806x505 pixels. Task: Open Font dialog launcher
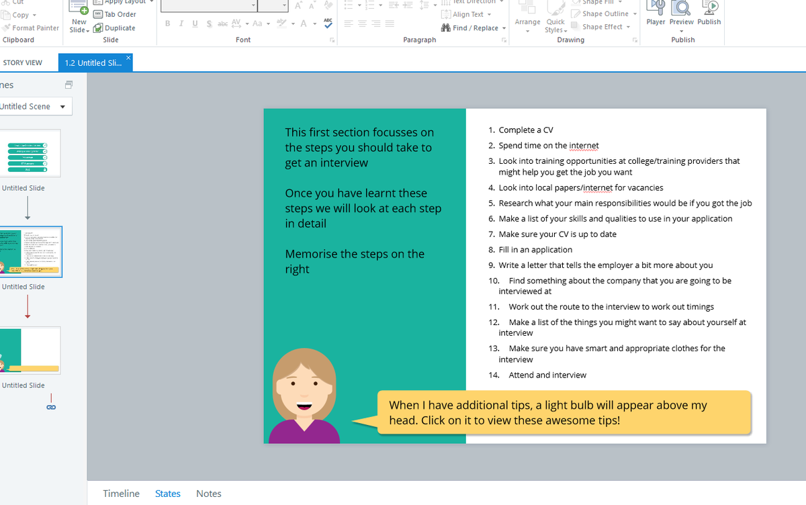tap(332, 40)
